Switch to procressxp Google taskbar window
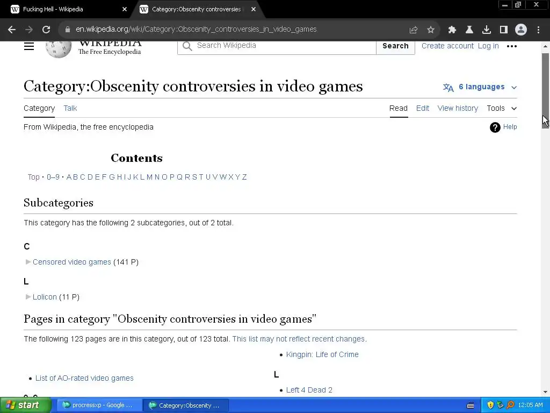This screenshot has height=413, width=550. (x=99, y=405)
